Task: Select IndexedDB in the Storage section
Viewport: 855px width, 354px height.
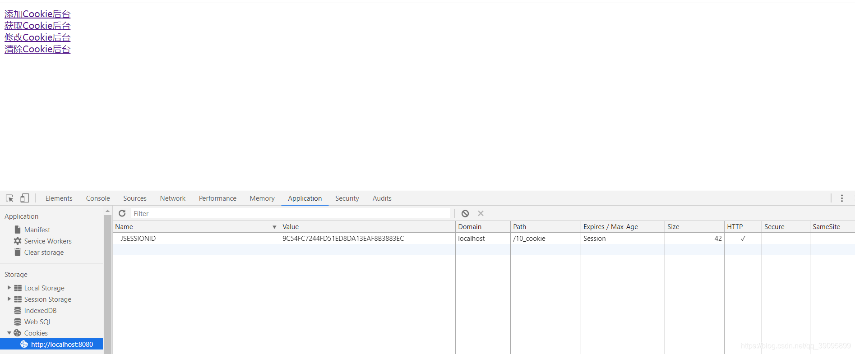Action: pos(40,310)
